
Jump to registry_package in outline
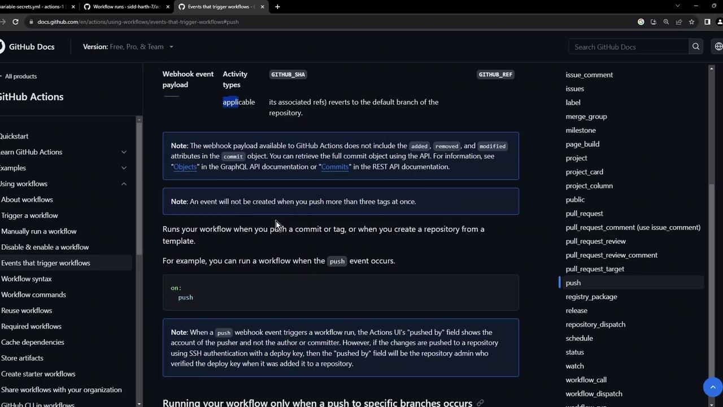pos(591,297)
